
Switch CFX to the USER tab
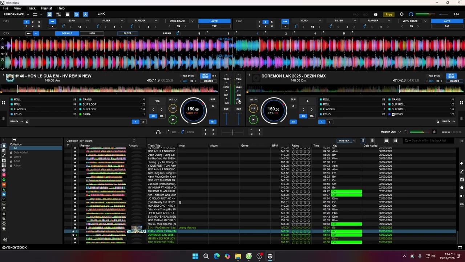coord(92,33)
